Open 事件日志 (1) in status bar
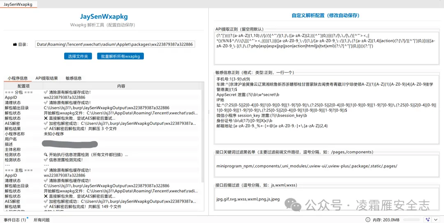 click(x=16, y=220)
